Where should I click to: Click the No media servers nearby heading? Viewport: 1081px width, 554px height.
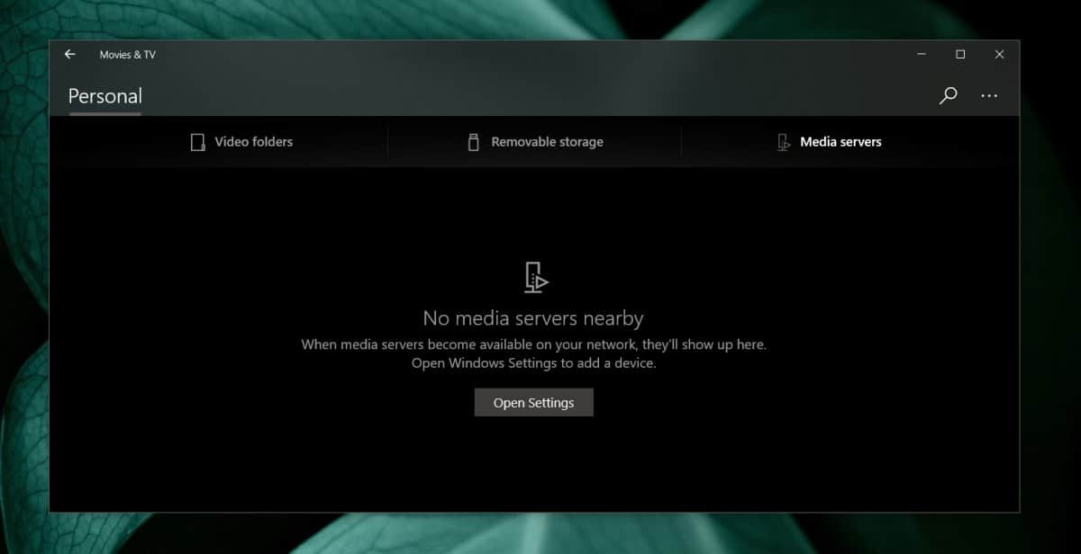pos(533,318)
